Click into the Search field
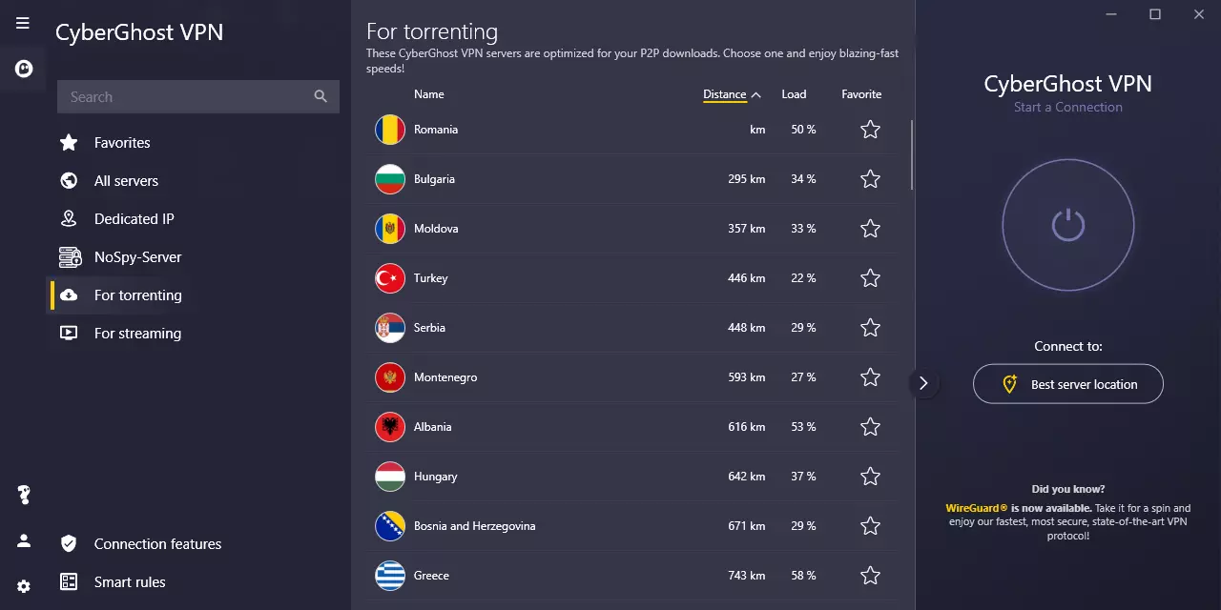The image size is (1221, 610). click(186, 96)
